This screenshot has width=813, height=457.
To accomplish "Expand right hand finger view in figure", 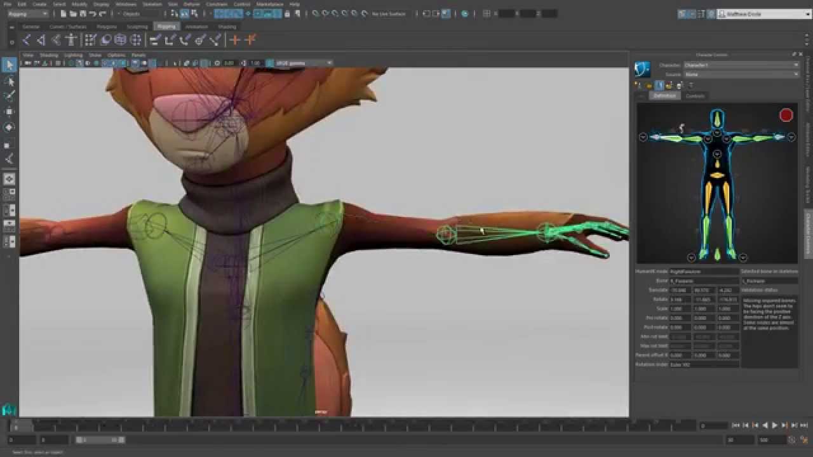I will coord(643,137).
